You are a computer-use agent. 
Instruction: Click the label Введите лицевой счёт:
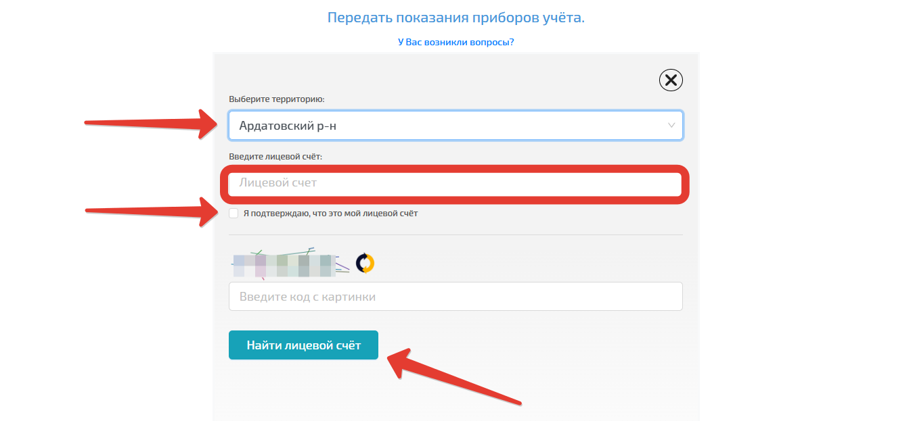(x=275, y=156)
